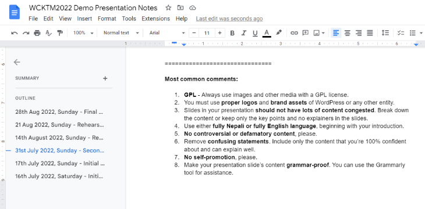Insert a checklist
This screenshot has height=209, width=425.
click(x=401, y=33)
